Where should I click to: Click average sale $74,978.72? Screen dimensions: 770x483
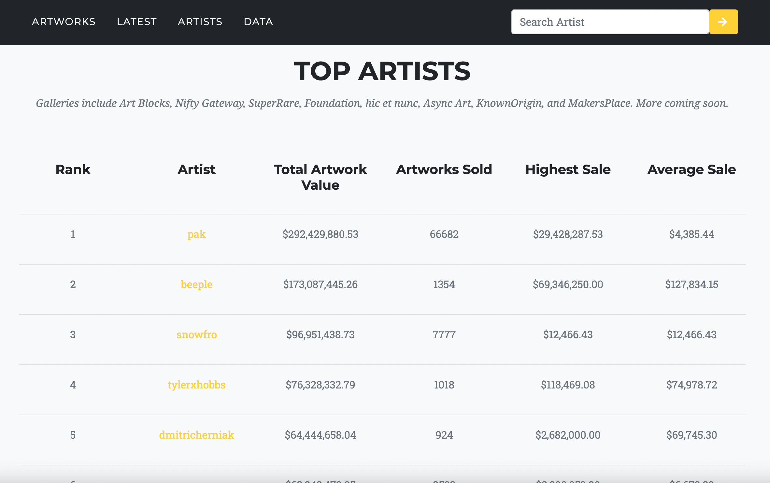(x=692, y=385)
